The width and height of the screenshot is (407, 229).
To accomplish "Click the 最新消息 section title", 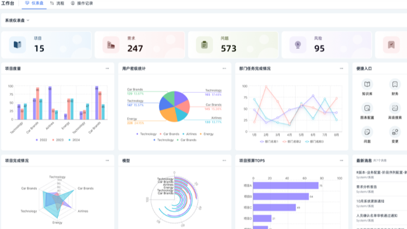I will pos(364,161).
